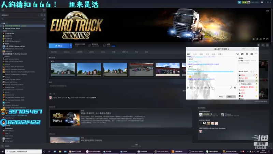This screenshot has width=273, height=154.
Task: Open game settings gear on Euro Truck page
Action: (x=258, y=45)
